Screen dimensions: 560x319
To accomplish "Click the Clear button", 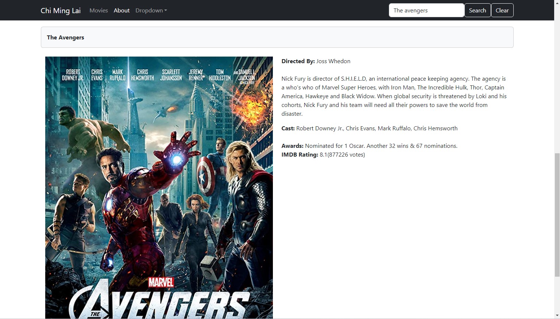I will 502,10.
